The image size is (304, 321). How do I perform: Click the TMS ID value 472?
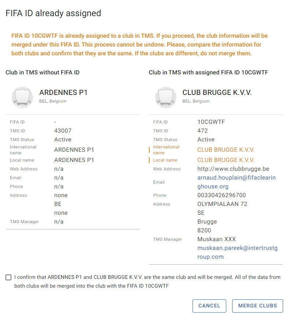202,131
